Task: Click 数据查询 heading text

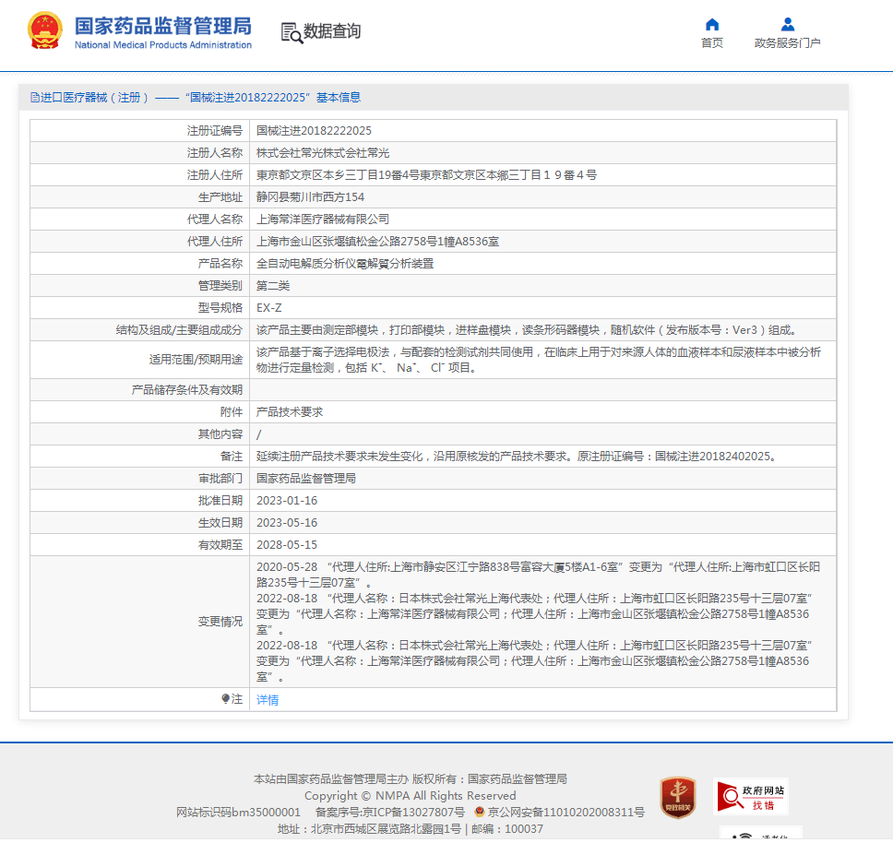Action: click(x=332, y=31)
